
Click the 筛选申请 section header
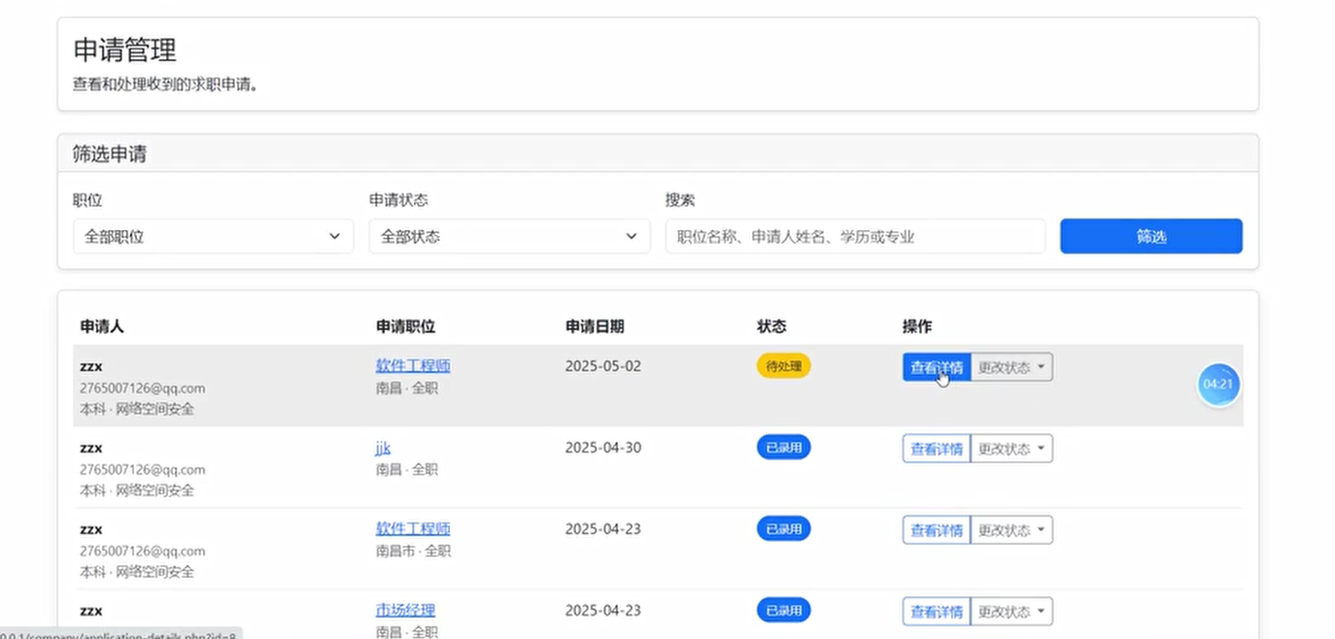109,153
